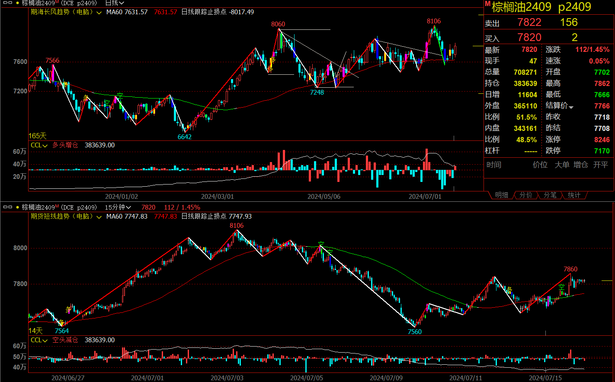This screenshot has width=615, height=382.
Task: Click the red M icon beside quote title
Action: click(487, 4)
